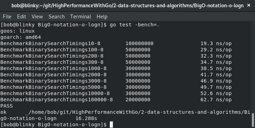Close the terminal window
Viewport: 255px width, 128px height.
click(249, 5)
